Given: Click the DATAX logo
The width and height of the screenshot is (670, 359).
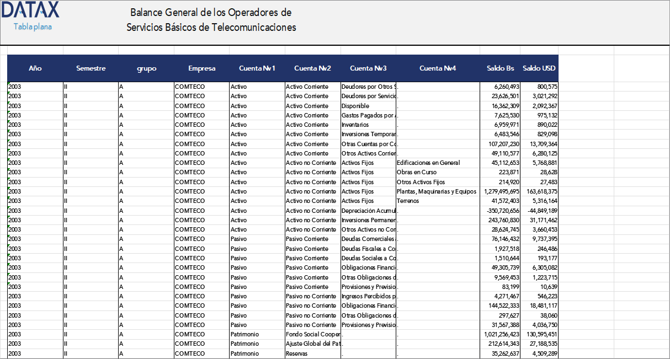Looking at the screenshot, I should point(30,10).
